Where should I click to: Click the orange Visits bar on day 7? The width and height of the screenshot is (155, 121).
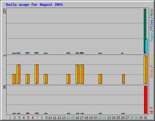(37, 74)
